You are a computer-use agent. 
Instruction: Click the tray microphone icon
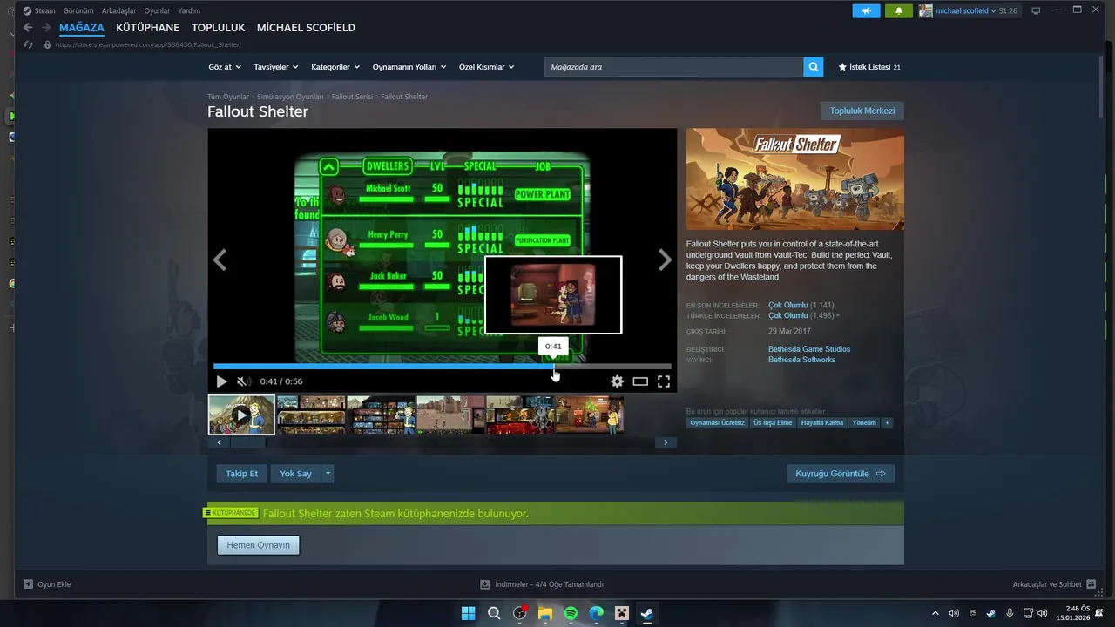click(x=1010, y=613)
